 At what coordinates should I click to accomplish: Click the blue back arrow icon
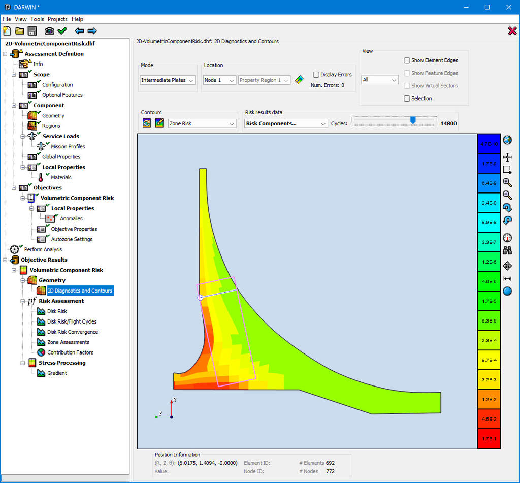pyautogui.click(x=79, y=31)
